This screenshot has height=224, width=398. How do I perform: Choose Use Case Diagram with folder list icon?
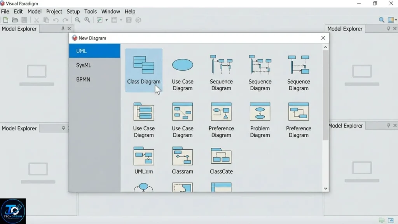[x=144, y=120]
